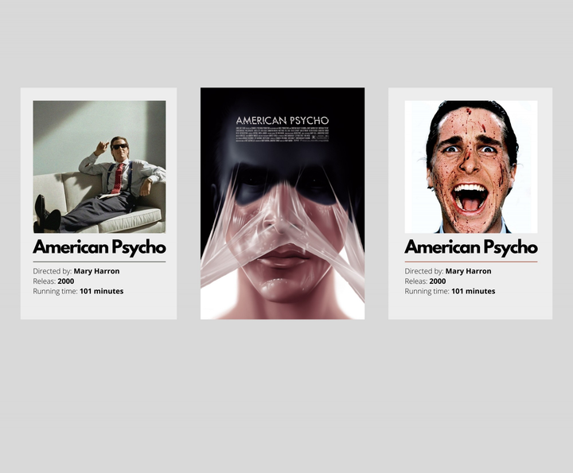The height and width of the screenshot is (473, 573).
Task: Select the dark middle poster image
Action: [x=283, y=204]
